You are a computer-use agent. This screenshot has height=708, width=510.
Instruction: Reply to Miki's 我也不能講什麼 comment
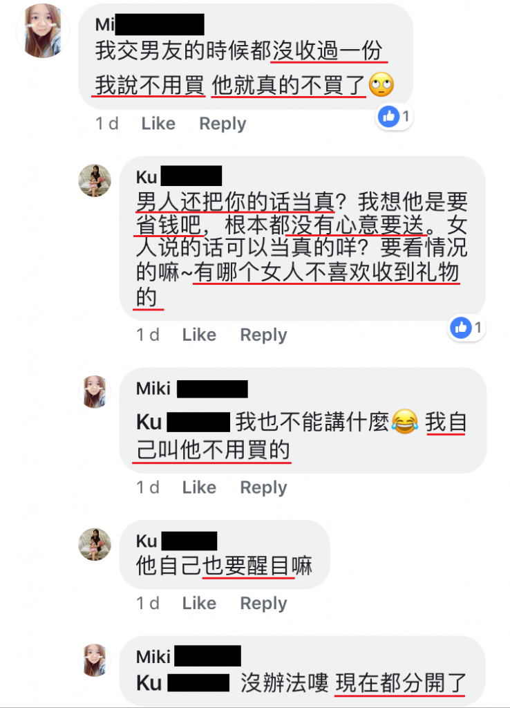[263, 487]
